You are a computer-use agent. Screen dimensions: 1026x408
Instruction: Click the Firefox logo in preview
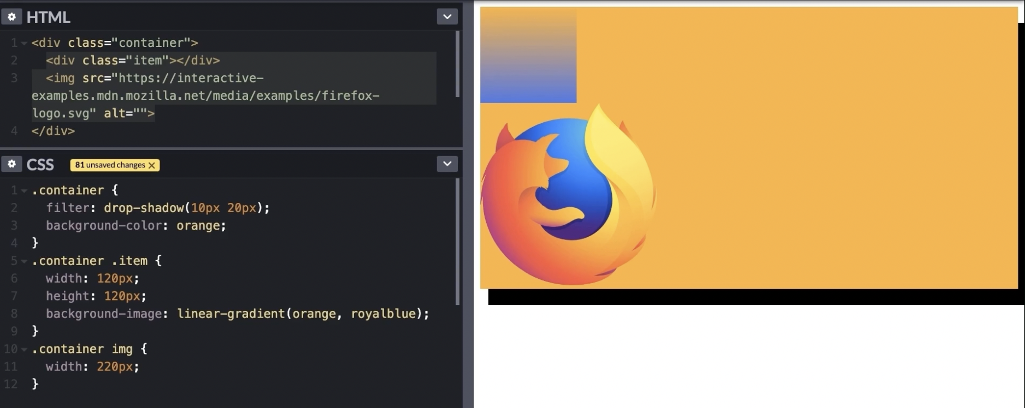point(568,194)
